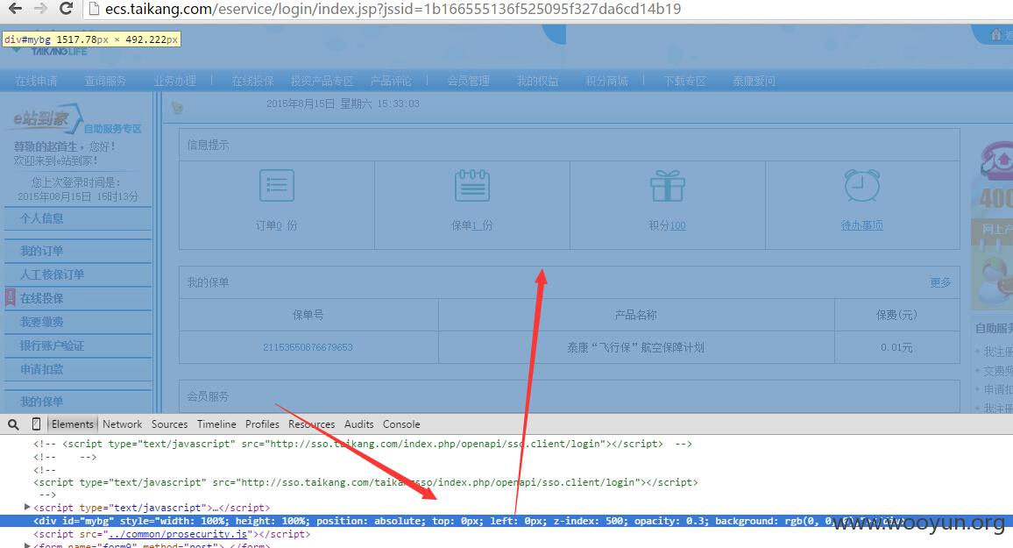Toggle device mode phone icon
The width and height of the screenshot is (1013, 548).
tap(36, 423)
